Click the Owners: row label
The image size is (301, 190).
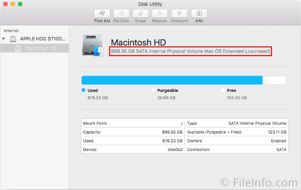(195, 141)
